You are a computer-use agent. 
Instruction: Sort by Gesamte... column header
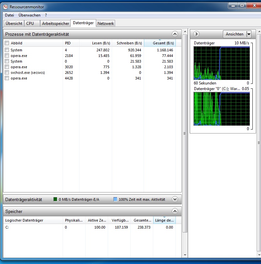click(142, 220)
